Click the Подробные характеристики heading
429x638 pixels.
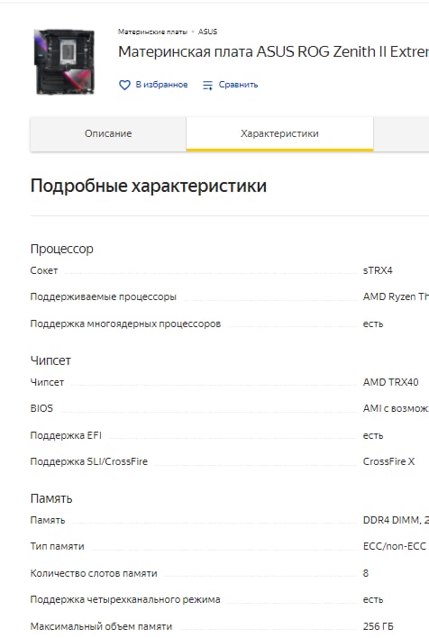(x=149, y=186)
